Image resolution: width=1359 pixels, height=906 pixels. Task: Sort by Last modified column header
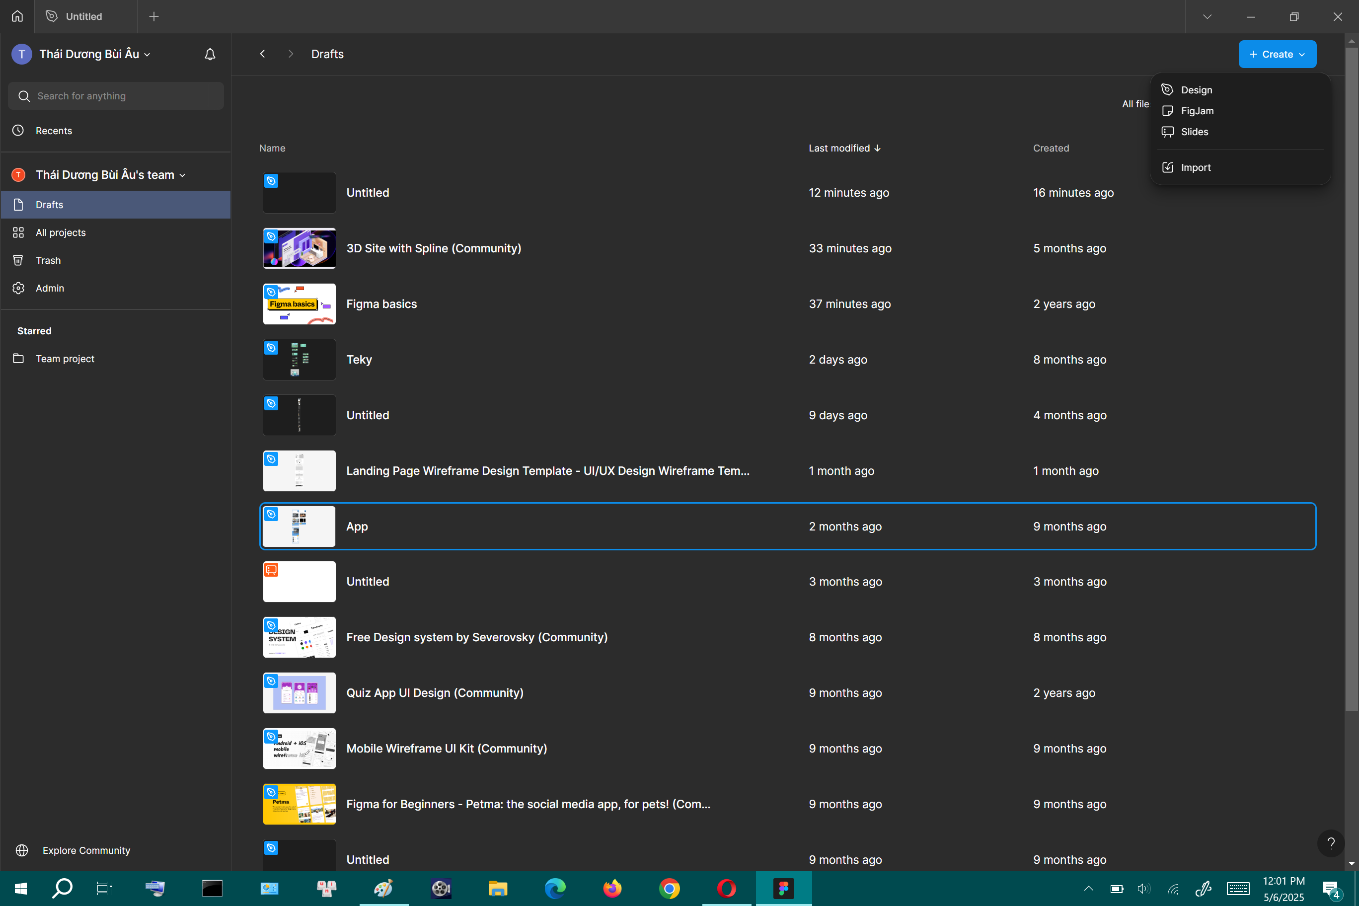tap(844, 148)
